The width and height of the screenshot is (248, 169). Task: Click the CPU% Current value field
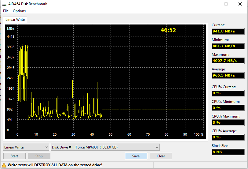tap(228, 93)
